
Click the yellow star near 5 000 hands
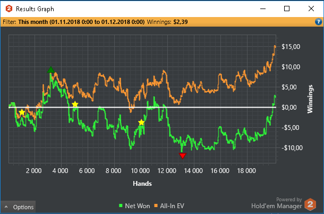pyautogui.click(x=75, y=104)
